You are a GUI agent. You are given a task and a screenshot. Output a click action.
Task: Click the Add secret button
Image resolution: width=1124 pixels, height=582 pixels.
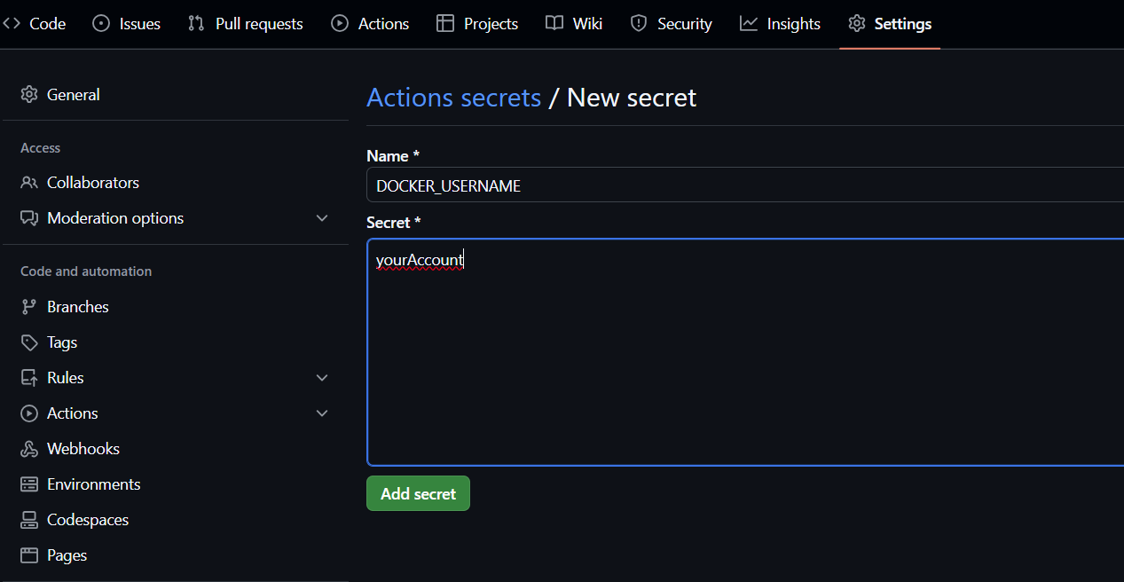click(x=418, y=493)
